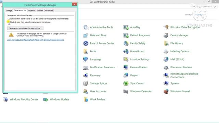
Task: Open the Indexing Options icon
Action: click(166, 52)
